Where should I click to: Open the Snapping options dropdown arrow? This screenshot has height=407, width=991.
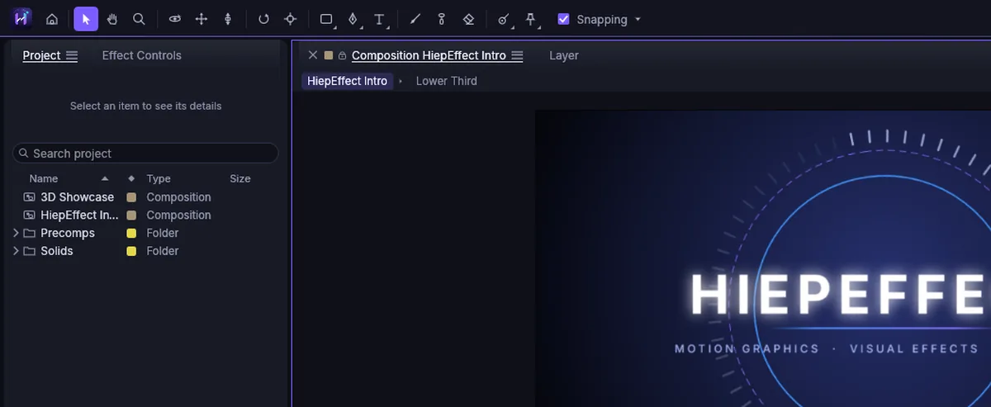[x=638, y=20]
